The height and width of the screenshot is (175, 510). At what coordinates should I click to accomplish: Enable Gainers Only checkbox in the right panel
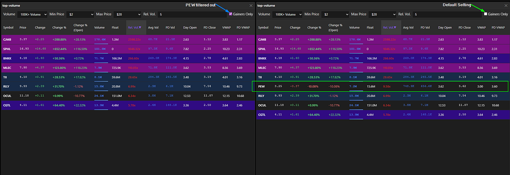point(486,14)
